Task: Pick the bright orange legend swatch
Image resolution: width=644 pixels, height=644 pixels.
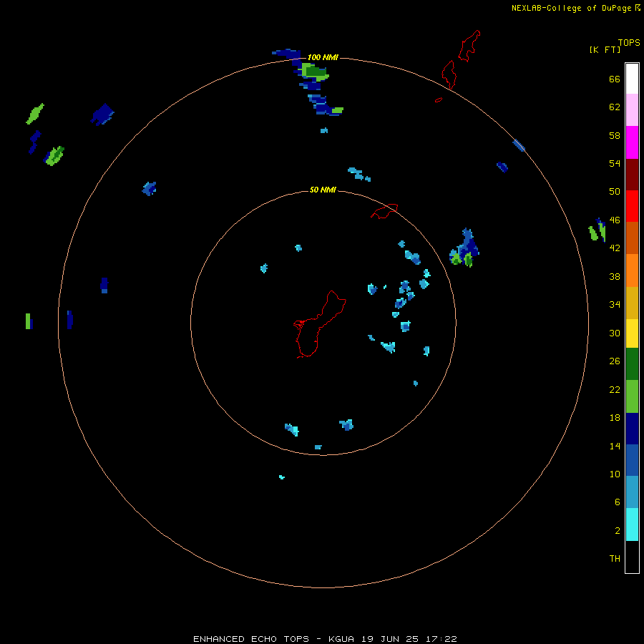Action: [632, 270]
